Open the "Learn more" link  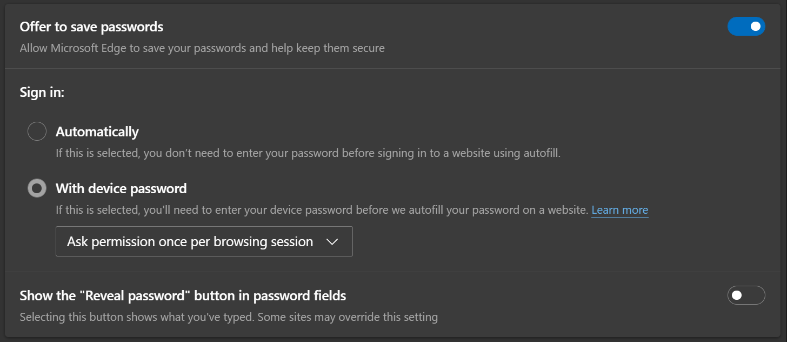pyautogui.click(x=619, y=210)
